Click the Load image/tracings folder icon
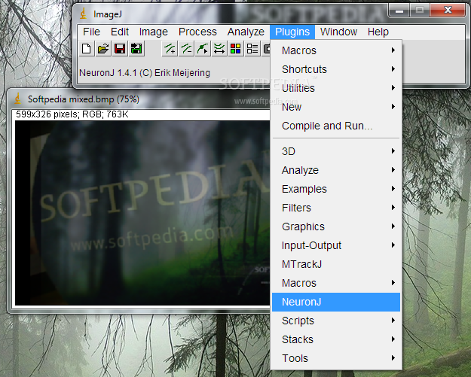 pos(103,49)
